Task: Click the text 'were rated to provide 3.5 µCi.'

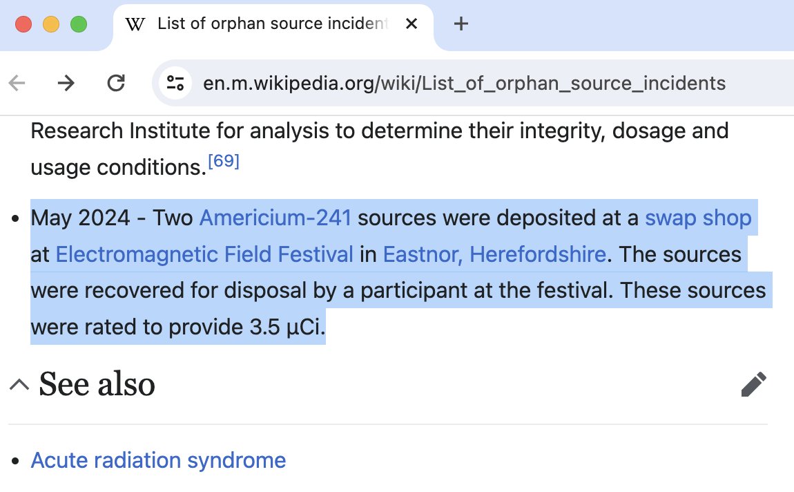Action: (x=177, y=328)
